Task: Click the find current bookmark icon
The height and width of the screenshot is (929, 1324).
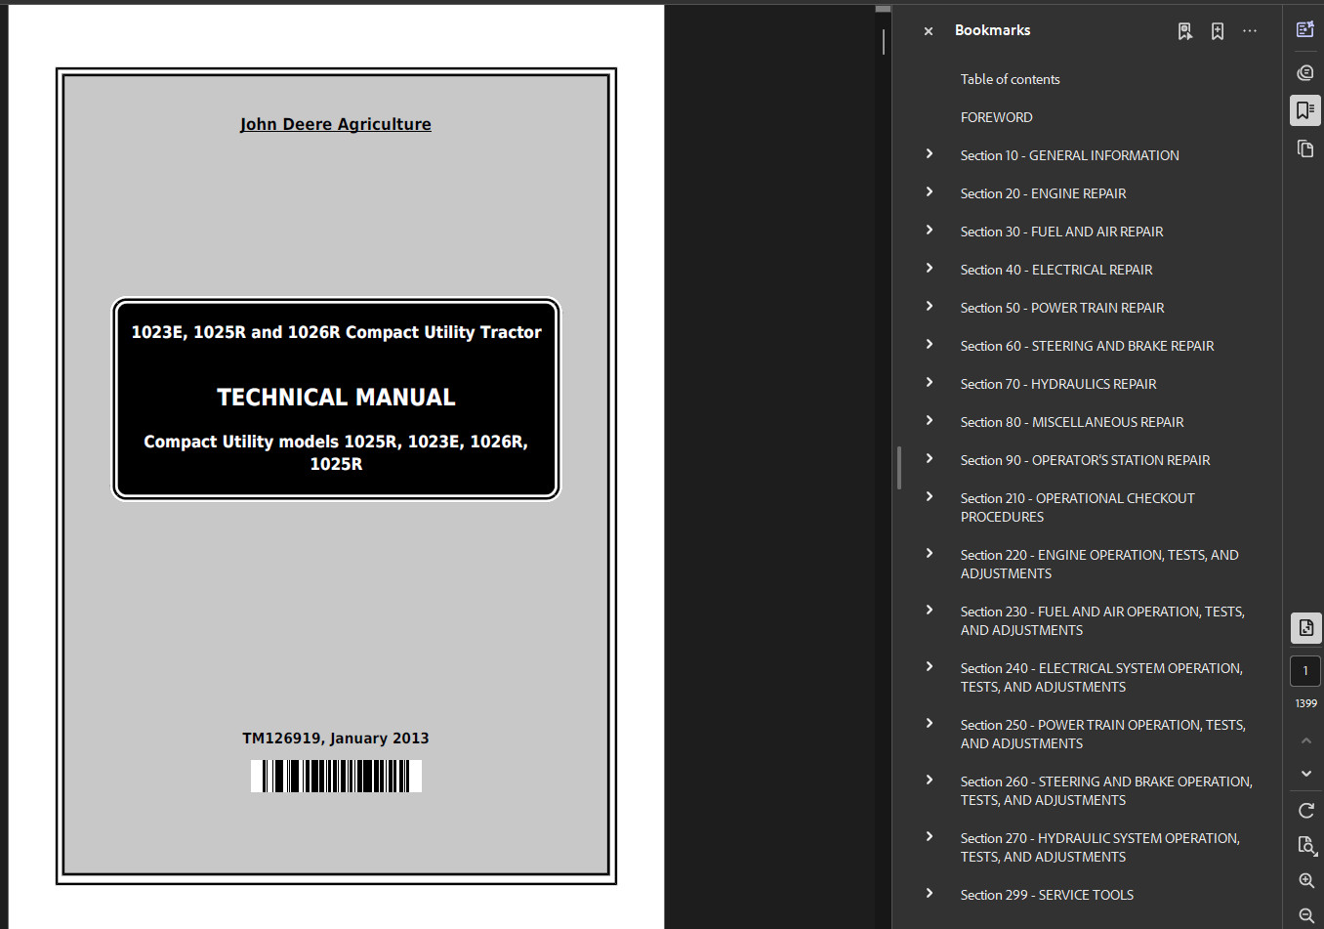Action: (x=1185, y=31)
